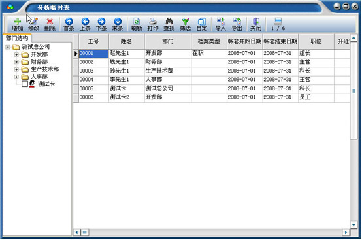The image size is (362, 240).
Task: Click the 职位 column header
Action: coord(316,41)
